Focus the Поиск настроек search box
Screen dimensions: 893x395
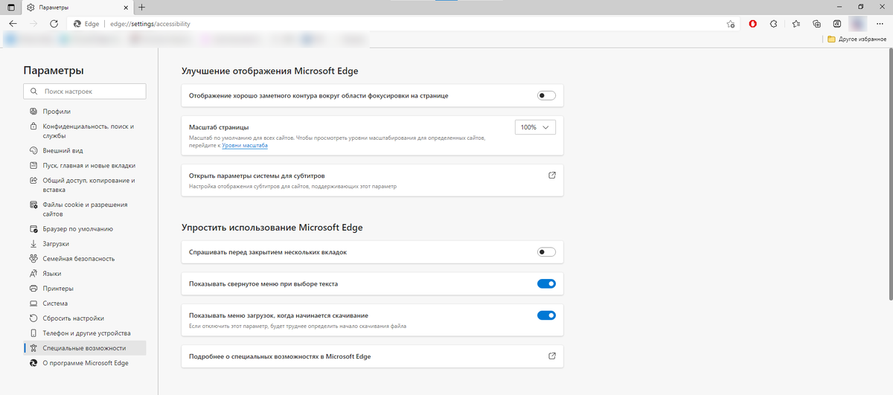click(x=85, y=91)
